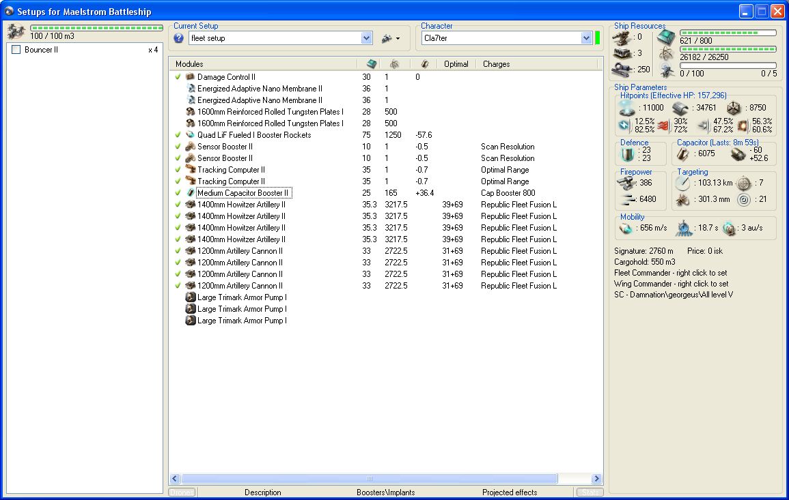Screen dimensions: 789x500
Task: Click the scan resolution icon showing 301.3 mm
Action: 682,200
